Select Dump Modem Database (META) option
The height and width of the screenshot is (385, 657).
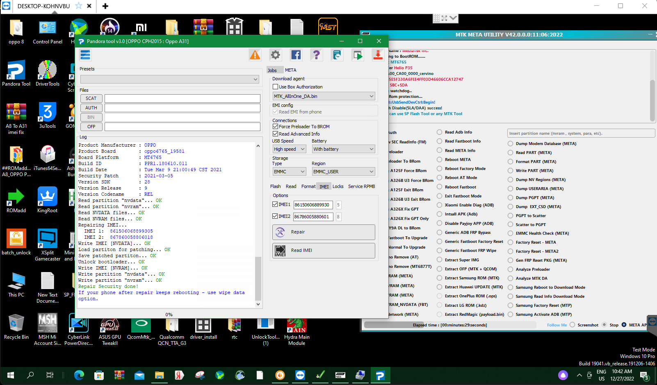tap(511, 144)
